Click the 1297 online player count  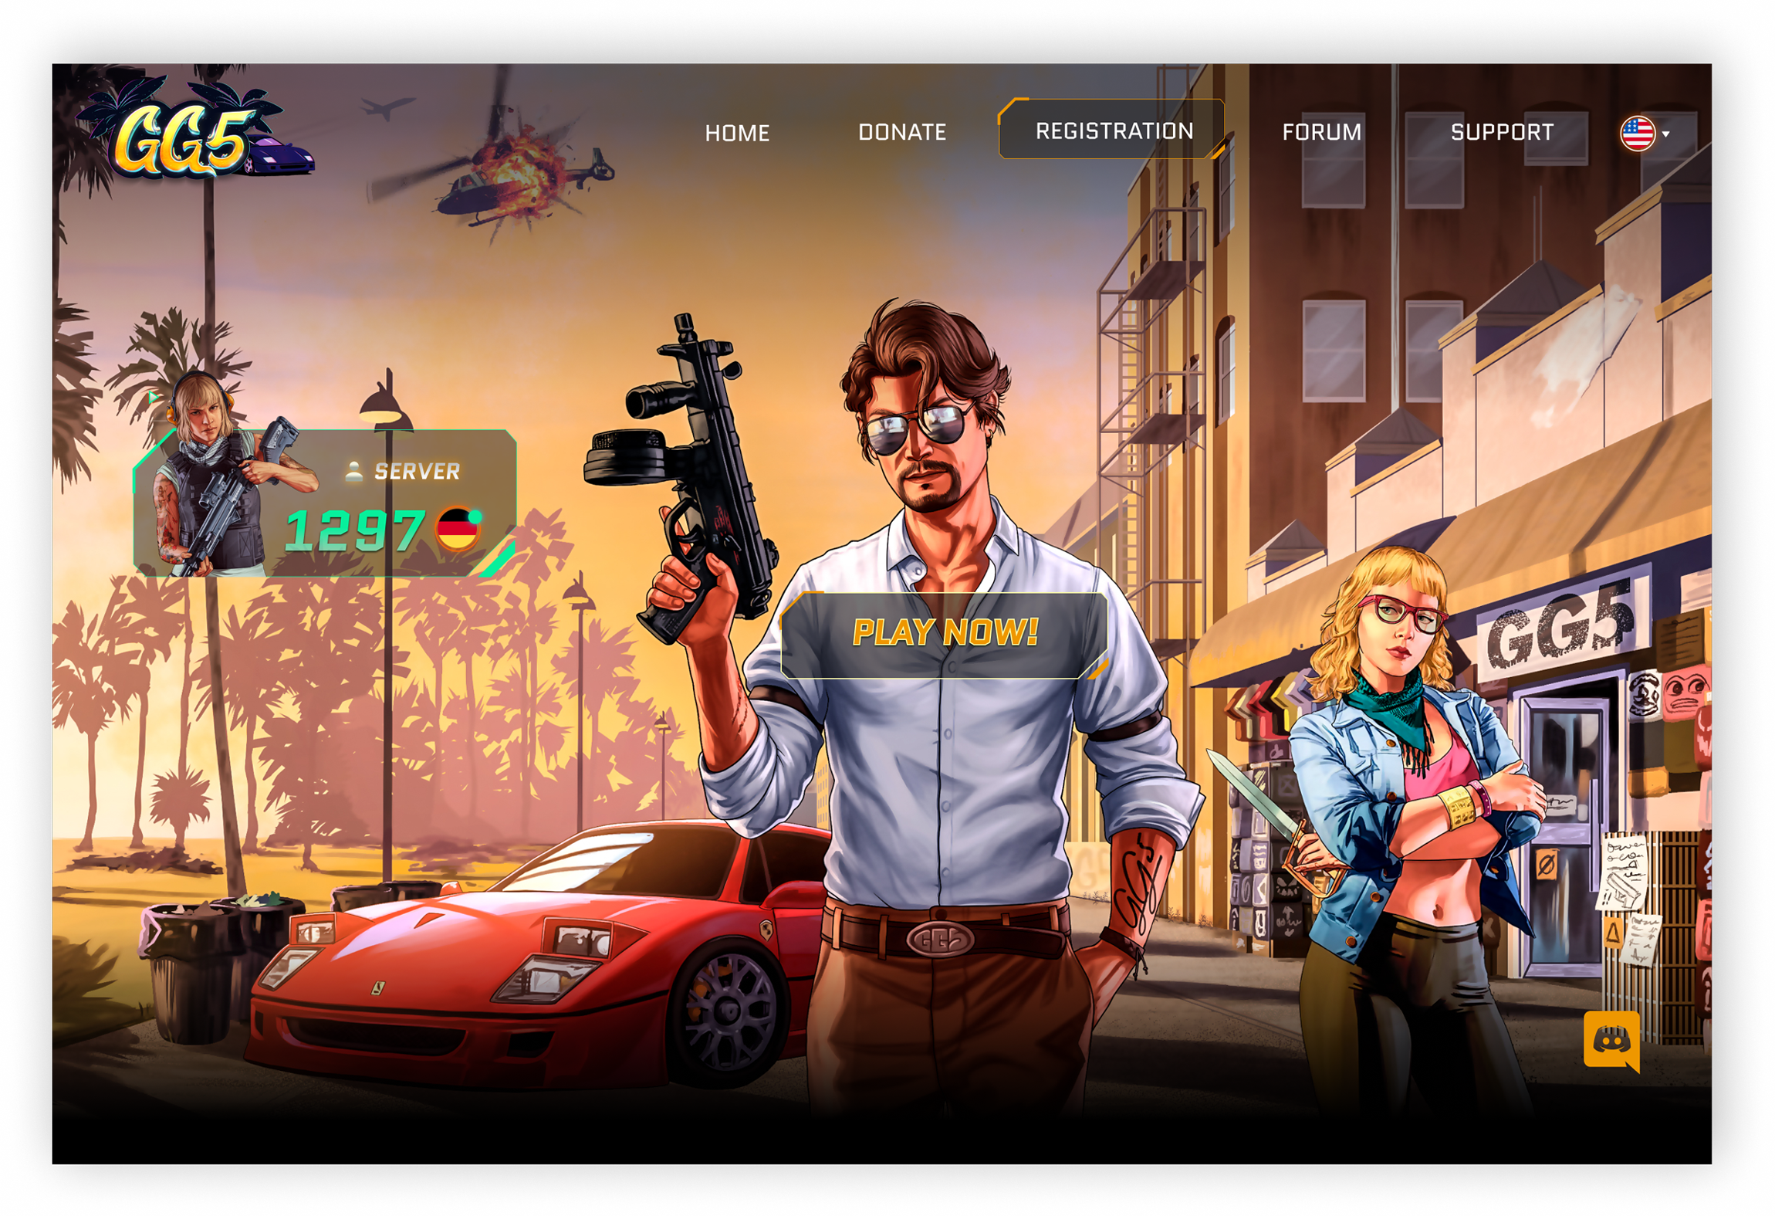coord(354,531)
